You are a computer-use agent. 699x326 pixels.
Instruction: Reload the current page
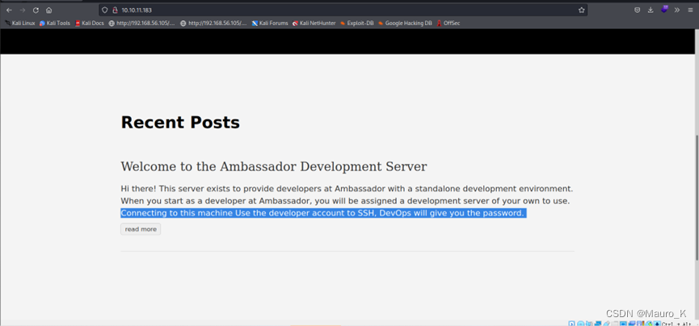[36, 10]
